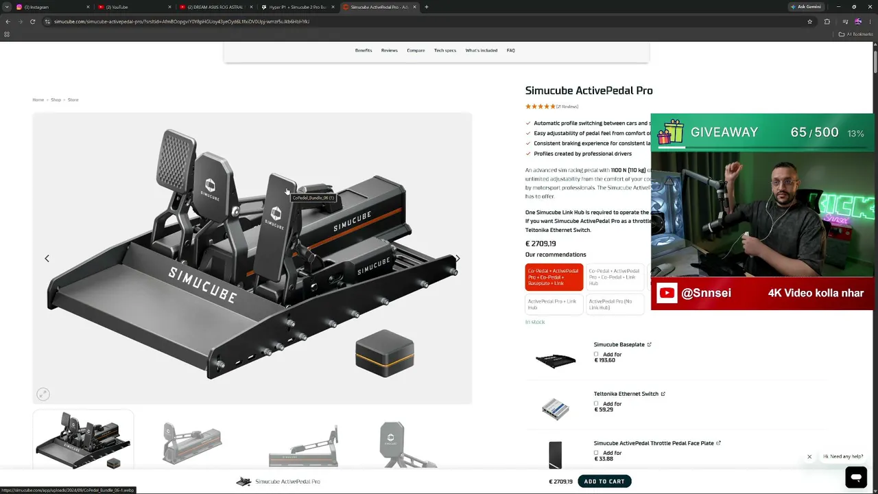Image resolution: width=878 pixels, height=494 pixels.
Task: Select the Co-Pedal + ActivePedal Pro + Baseplate + Link bundle
Action: click(x=554, y=277)
